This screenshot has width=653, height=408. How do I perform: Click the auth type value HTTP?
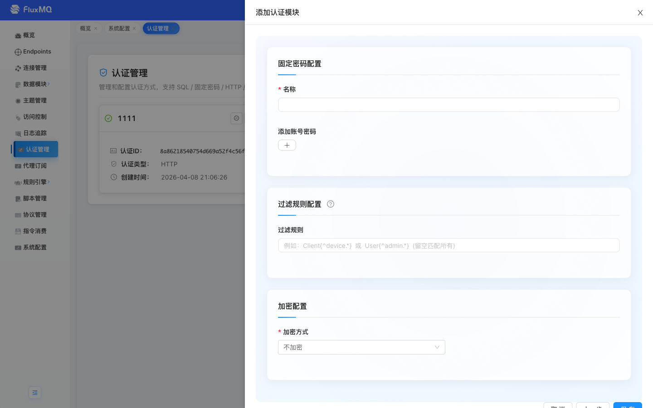click(169, 164)
